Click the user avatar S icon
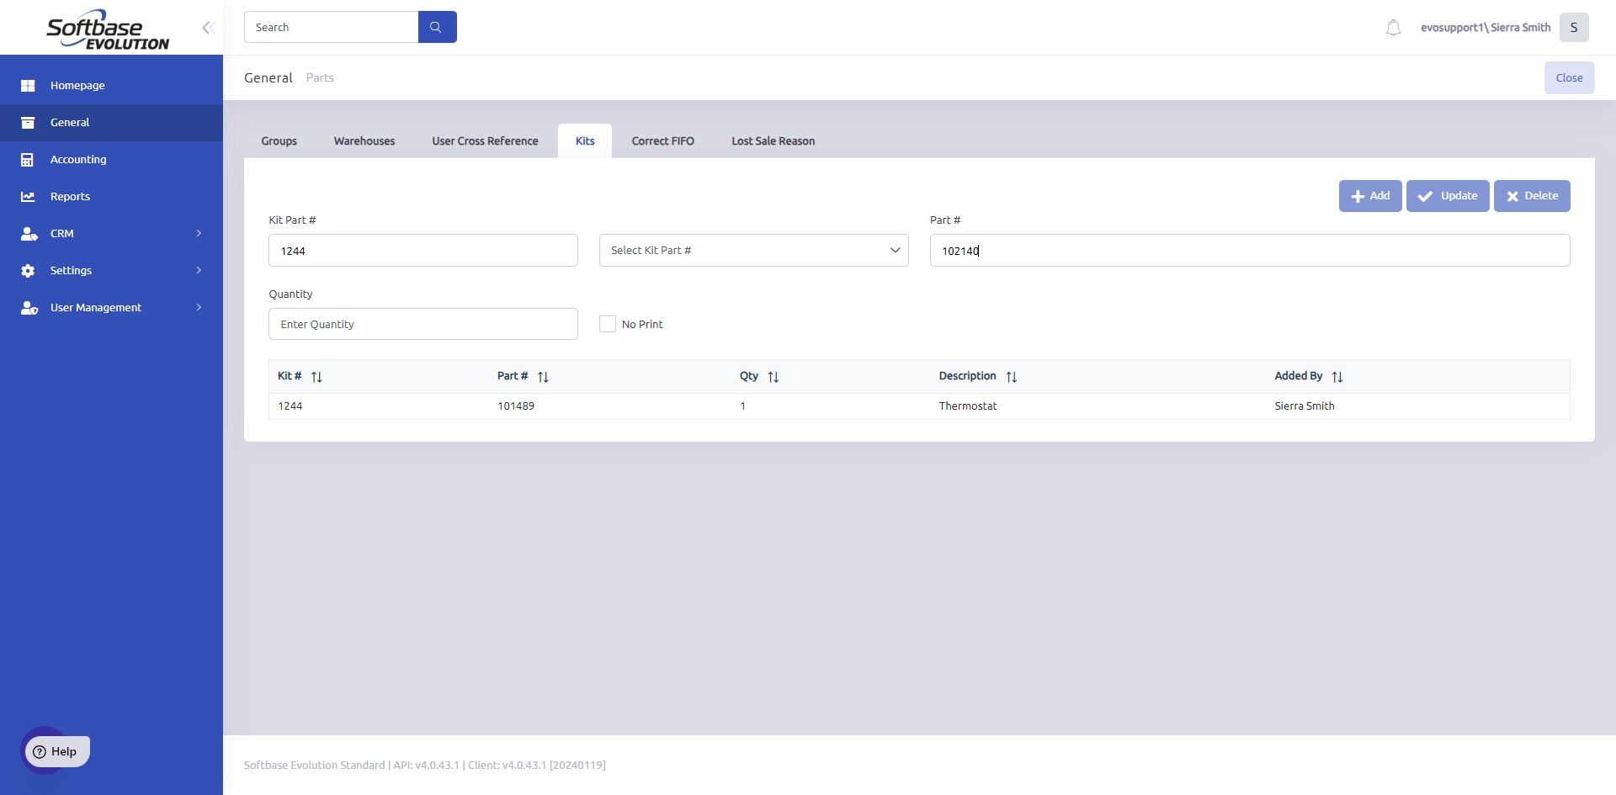Image resolution: width=1616 pixels, height=795 pixels. pyautogui.click(x=1573, y=28)
